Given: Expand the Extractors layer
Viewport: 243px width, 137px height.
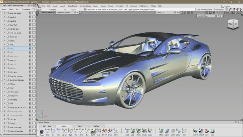Looking at the screenshot, I should (x=5, y=99).
